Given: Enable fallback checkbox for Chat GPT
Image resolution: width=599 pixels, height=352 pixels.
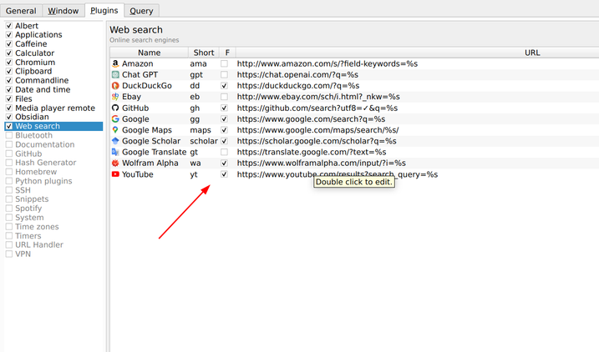Looking at the screenshot, I should pyautogui.click(x=224, y=75).
